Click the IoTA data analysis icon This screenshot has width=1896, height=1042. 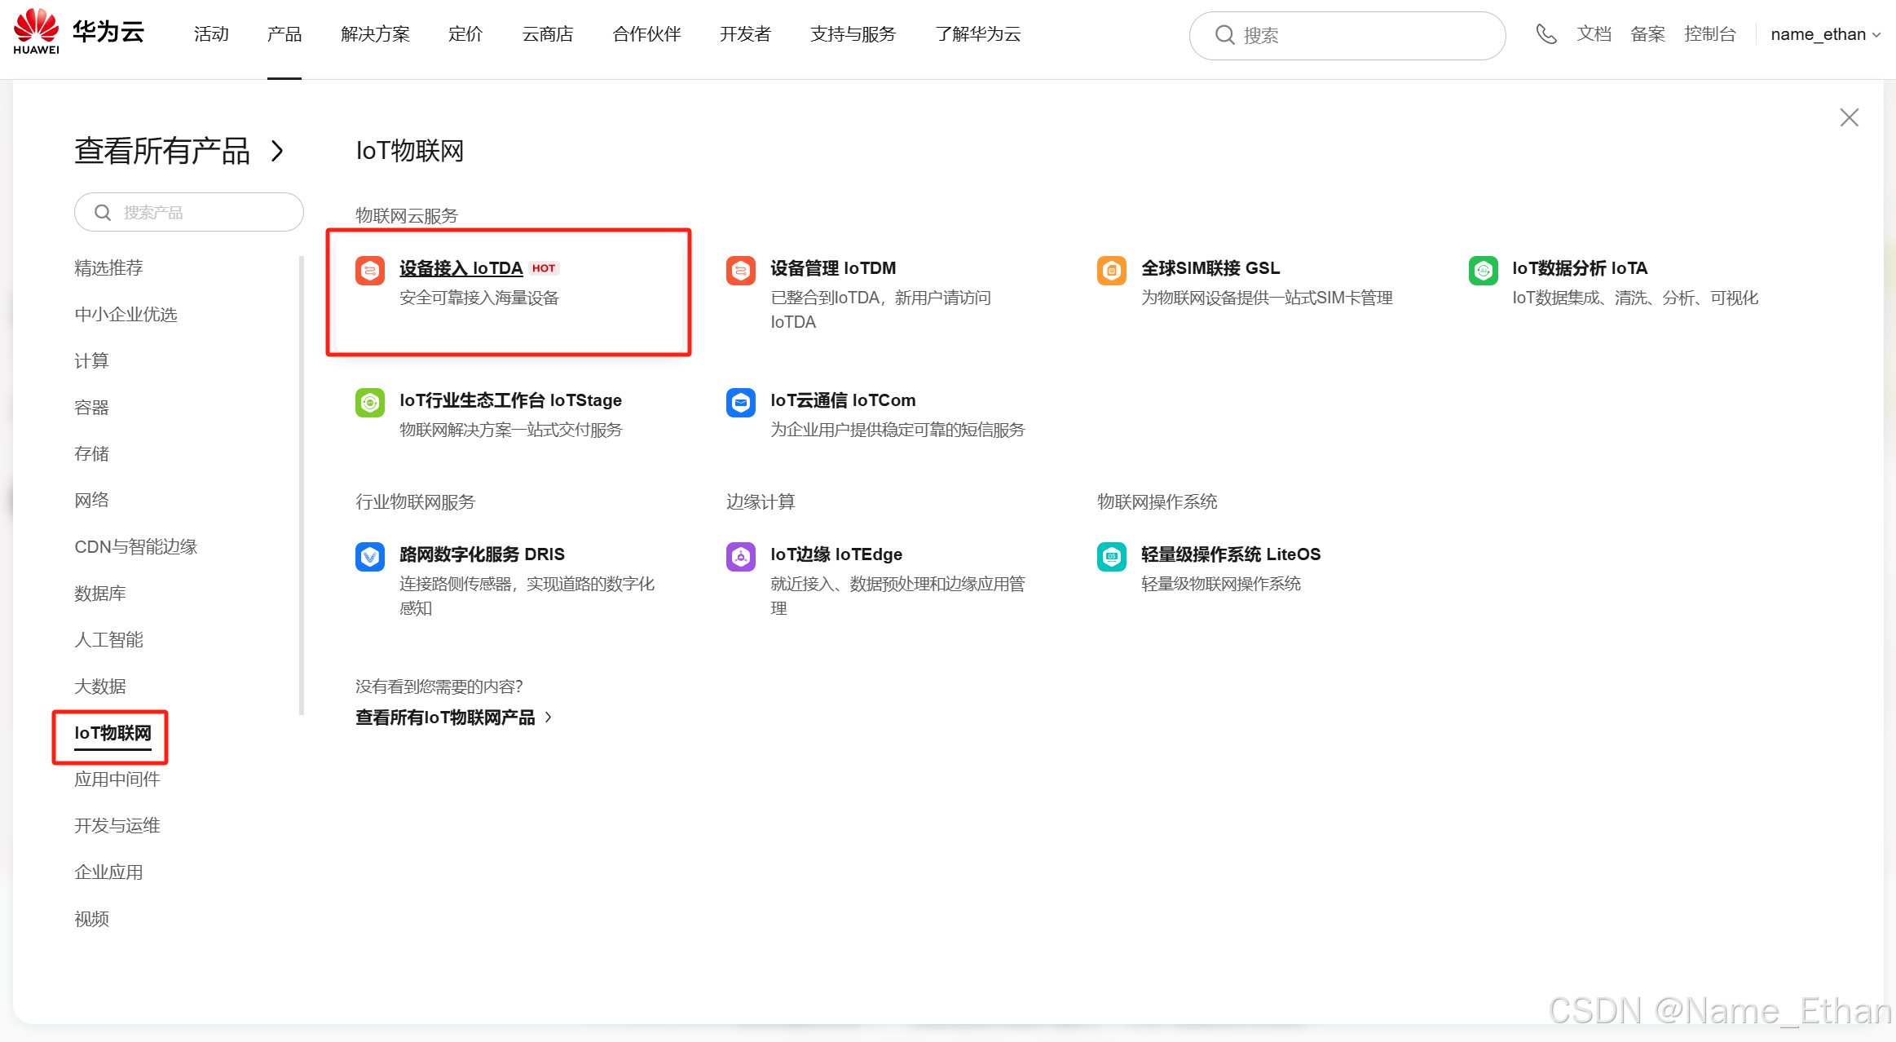click(x=1483, y=270)
